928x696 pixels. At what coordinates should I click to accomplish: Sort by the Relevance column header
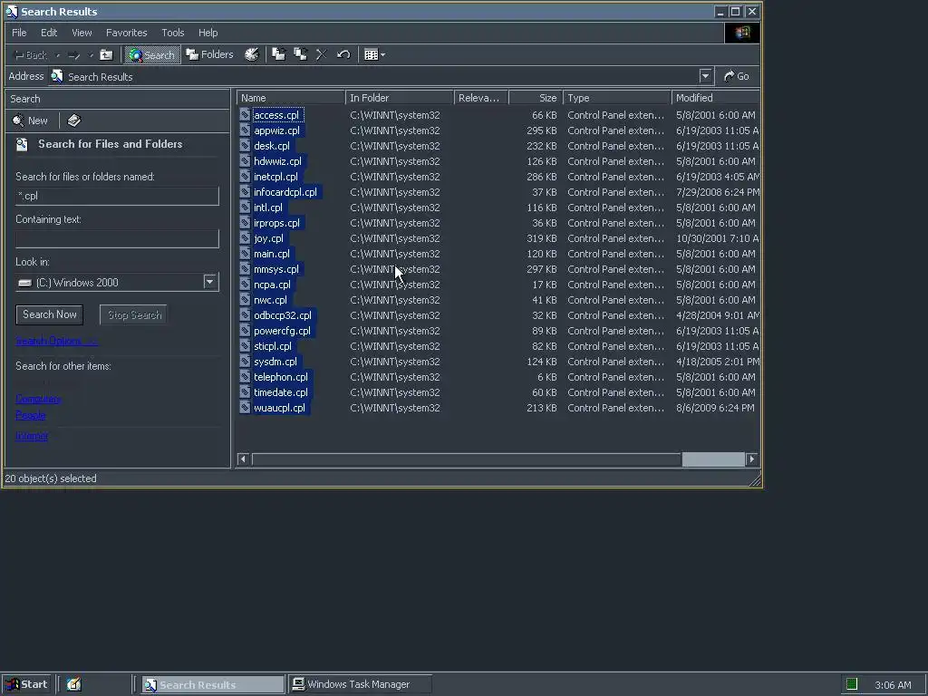click(x=481, y=98)
